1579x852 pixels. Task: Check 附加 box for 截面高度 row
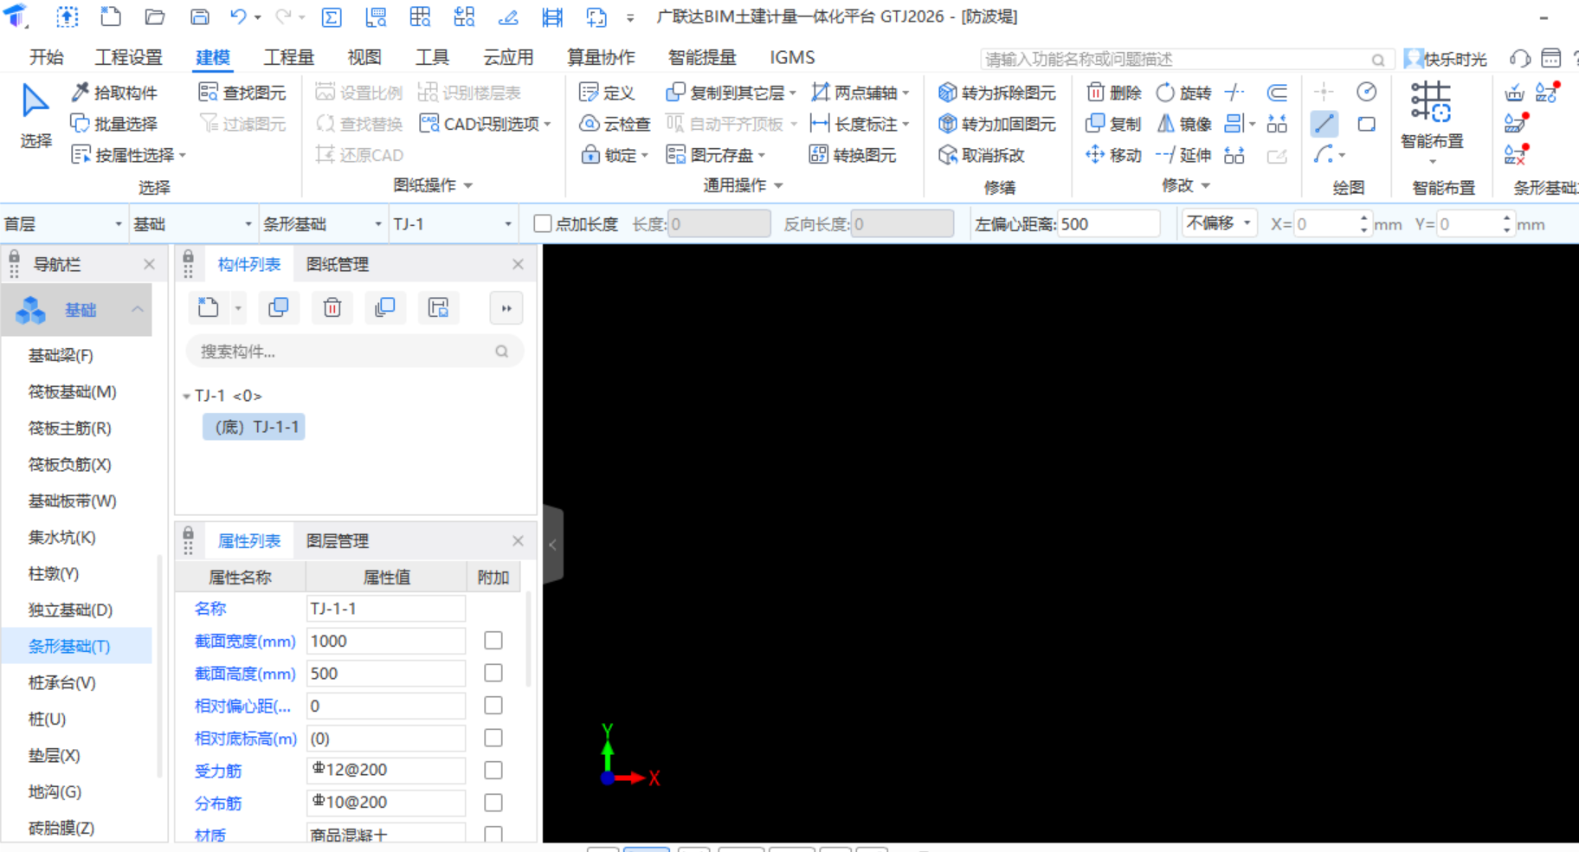click(493, 673)
